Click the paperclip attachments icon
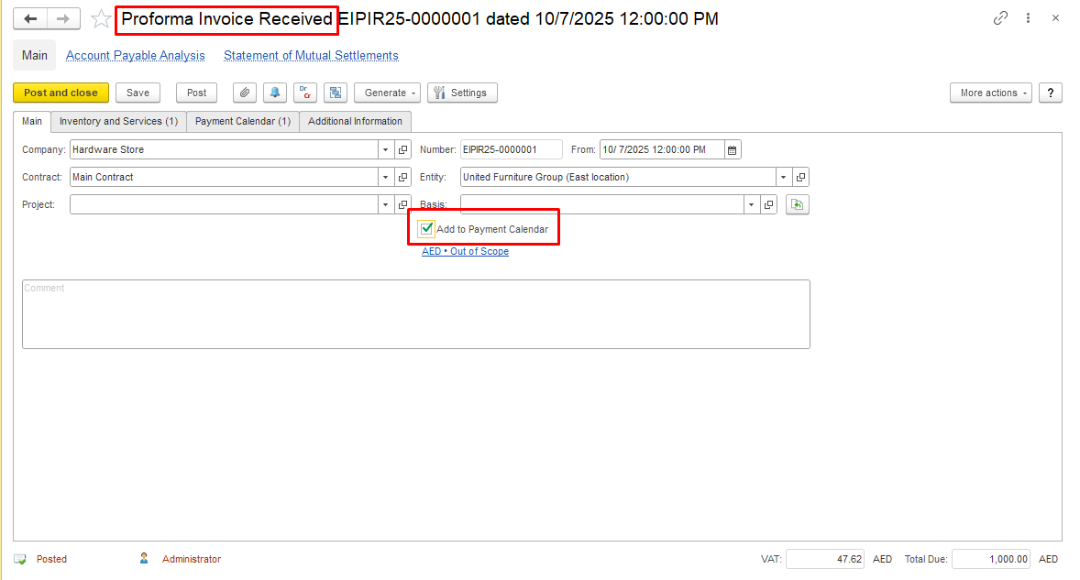Screen dimensions: 1080x580 pyautogui.click(x=244, y=93)
